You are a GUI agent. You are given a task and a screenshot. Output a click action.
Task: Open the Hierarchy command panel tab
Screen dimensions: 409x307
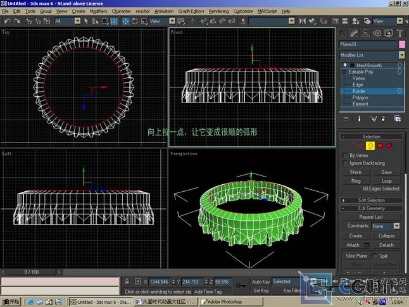[366, 34]
